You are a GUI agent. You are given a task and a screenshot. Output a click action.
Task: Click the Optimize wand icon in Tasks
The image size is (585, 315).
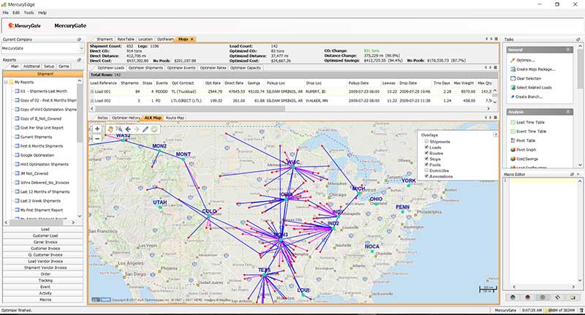pos(513,60)
